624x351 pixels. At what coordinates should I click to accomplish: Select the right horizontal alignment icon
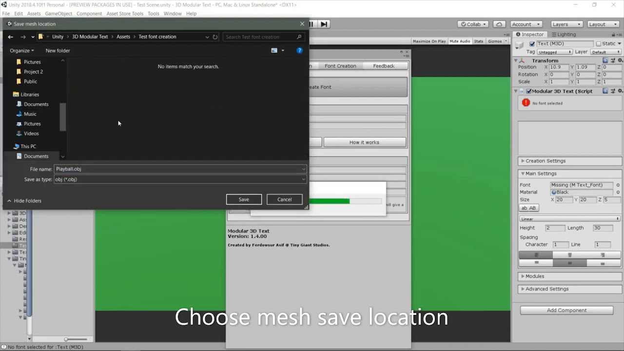603,255
